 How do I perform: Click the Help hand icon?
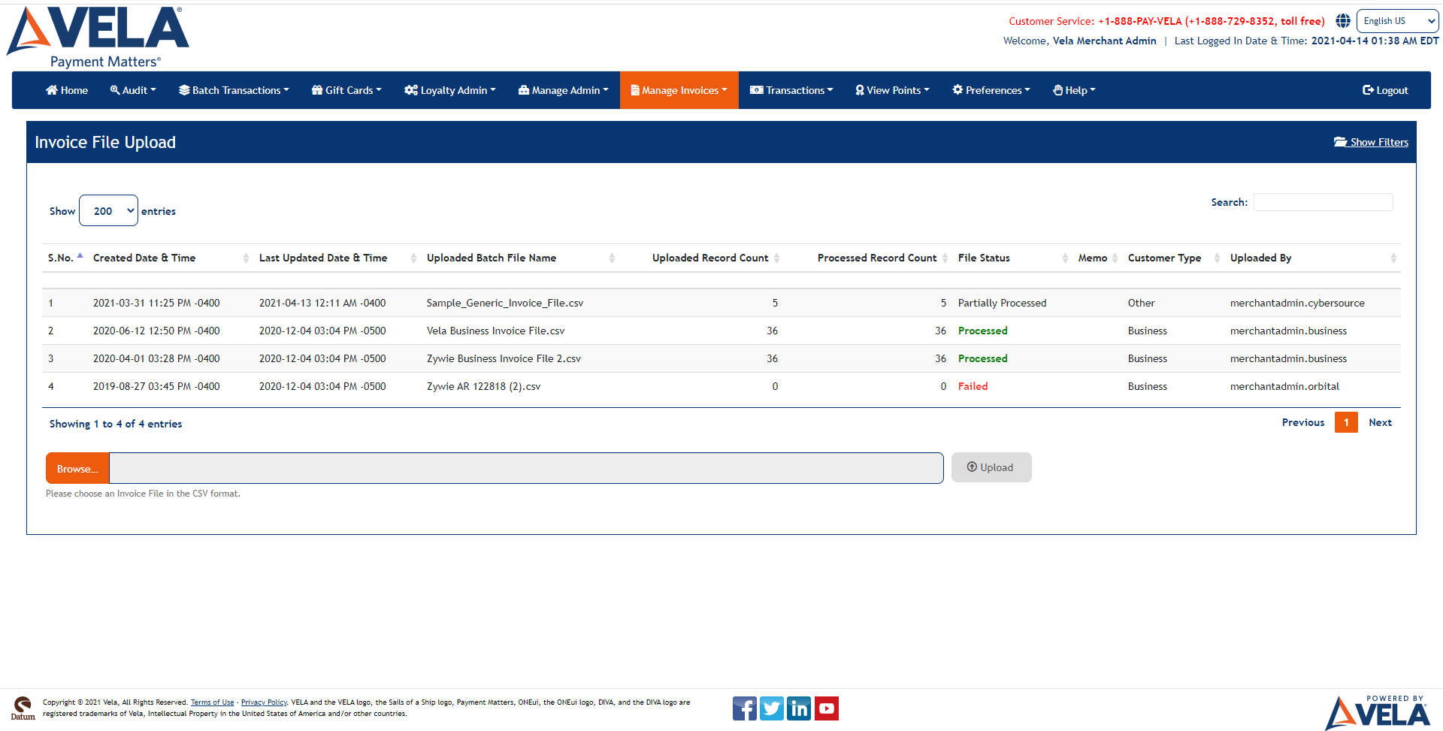pyautogui.click(x=1058, y=90)
